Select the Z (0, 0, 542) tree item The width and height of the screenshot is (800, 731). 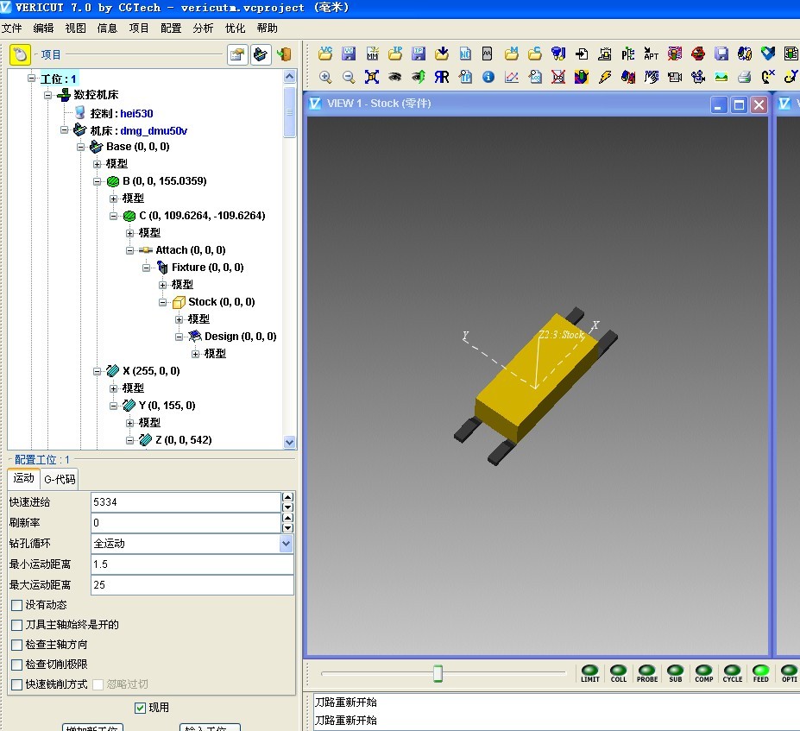184,440
